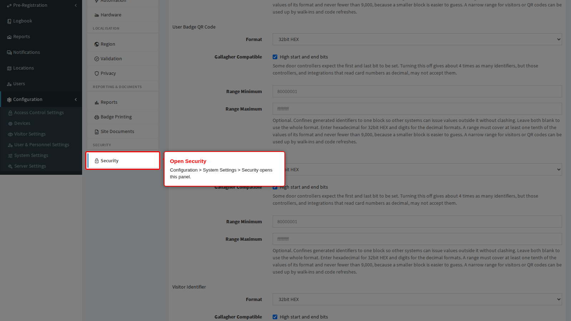Open the User Badge QR Code Format dropdown

(x=417, y=39)
